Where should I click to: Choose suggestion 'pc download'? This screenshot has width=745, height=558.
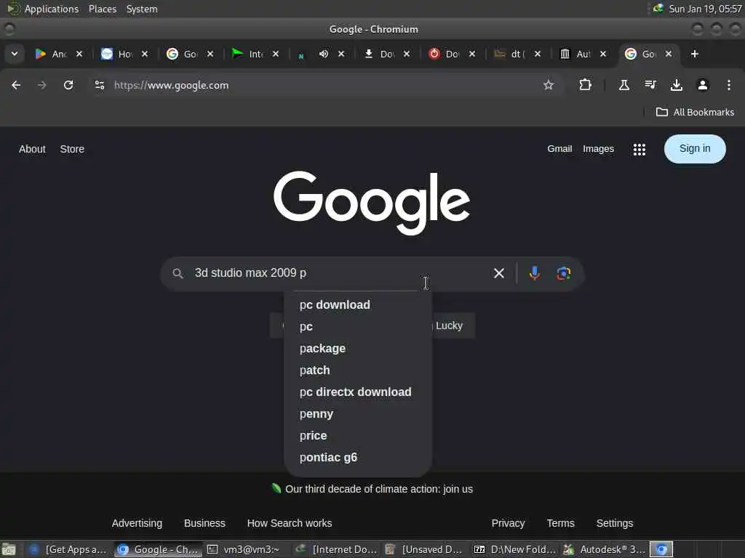coord(358,304)
